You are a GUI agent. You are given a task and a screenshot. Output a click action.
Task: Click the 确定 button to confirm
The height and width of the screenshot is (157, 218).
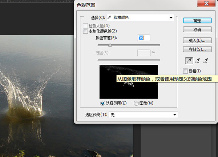coord(197,21)
